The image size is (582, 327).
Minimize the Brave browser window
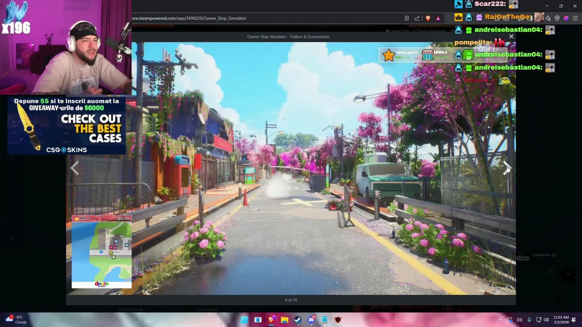coord(547,6)
